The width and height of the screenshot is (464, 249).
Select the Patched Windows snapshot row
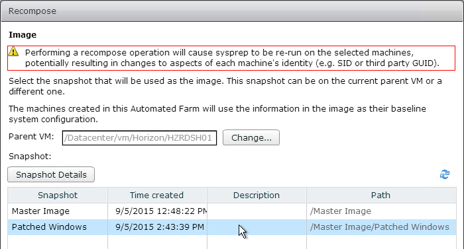tap(232, 227)
